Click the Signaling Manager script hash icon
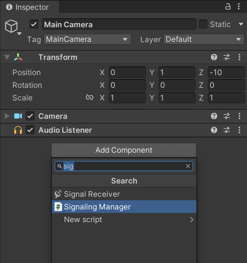 [58, 207]
